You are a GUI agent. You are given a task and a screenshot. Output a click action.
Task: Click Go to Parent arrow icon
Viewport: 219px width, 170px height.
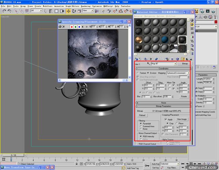pos(187,59)
